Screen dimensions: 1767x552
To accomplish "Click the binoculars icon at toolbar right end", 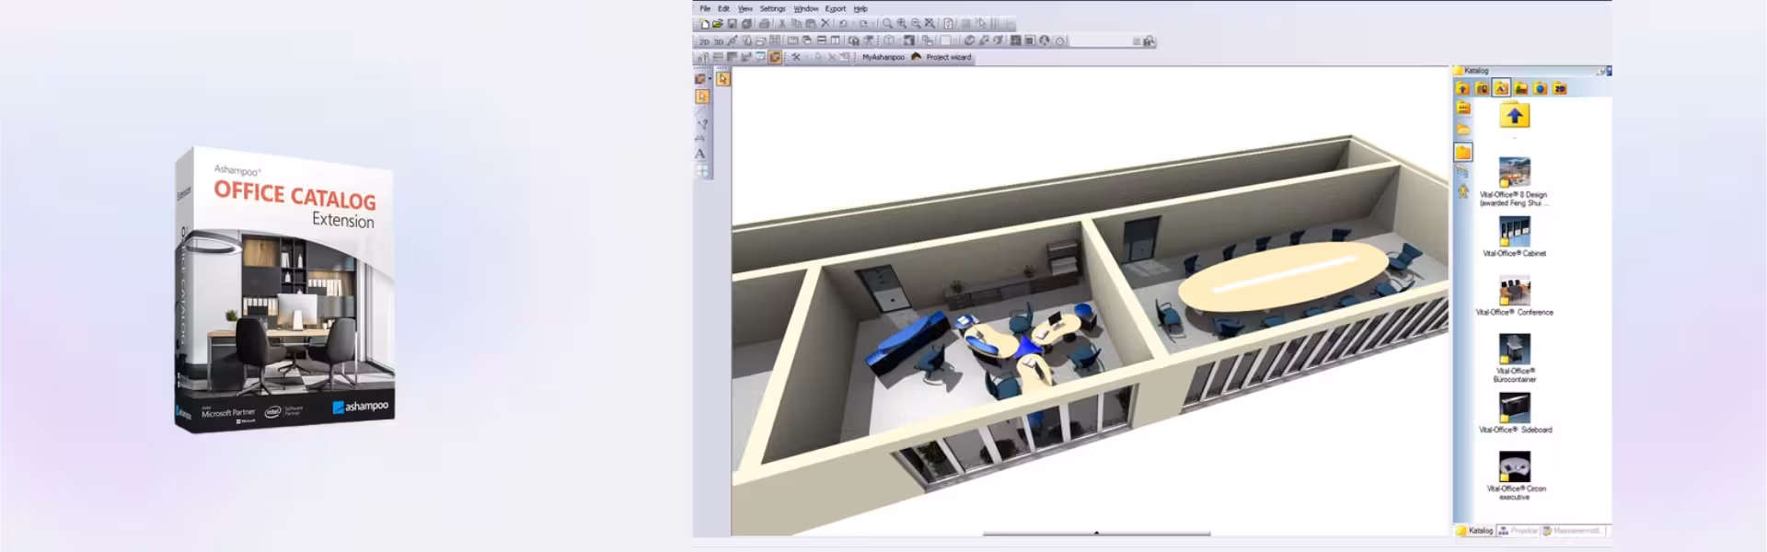I will [1149, 41].
